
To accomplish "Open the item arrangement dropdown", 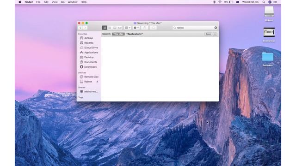I will (128, 28).
